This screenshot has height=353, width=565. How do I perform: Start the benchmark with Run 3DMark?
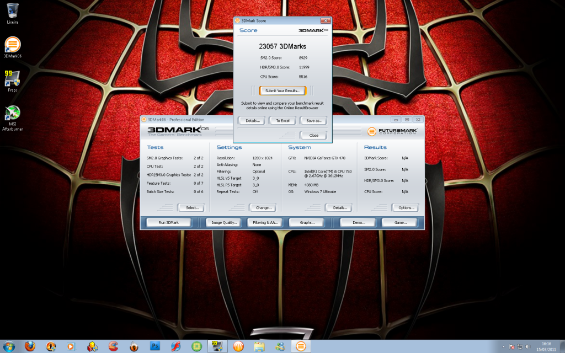169,223
